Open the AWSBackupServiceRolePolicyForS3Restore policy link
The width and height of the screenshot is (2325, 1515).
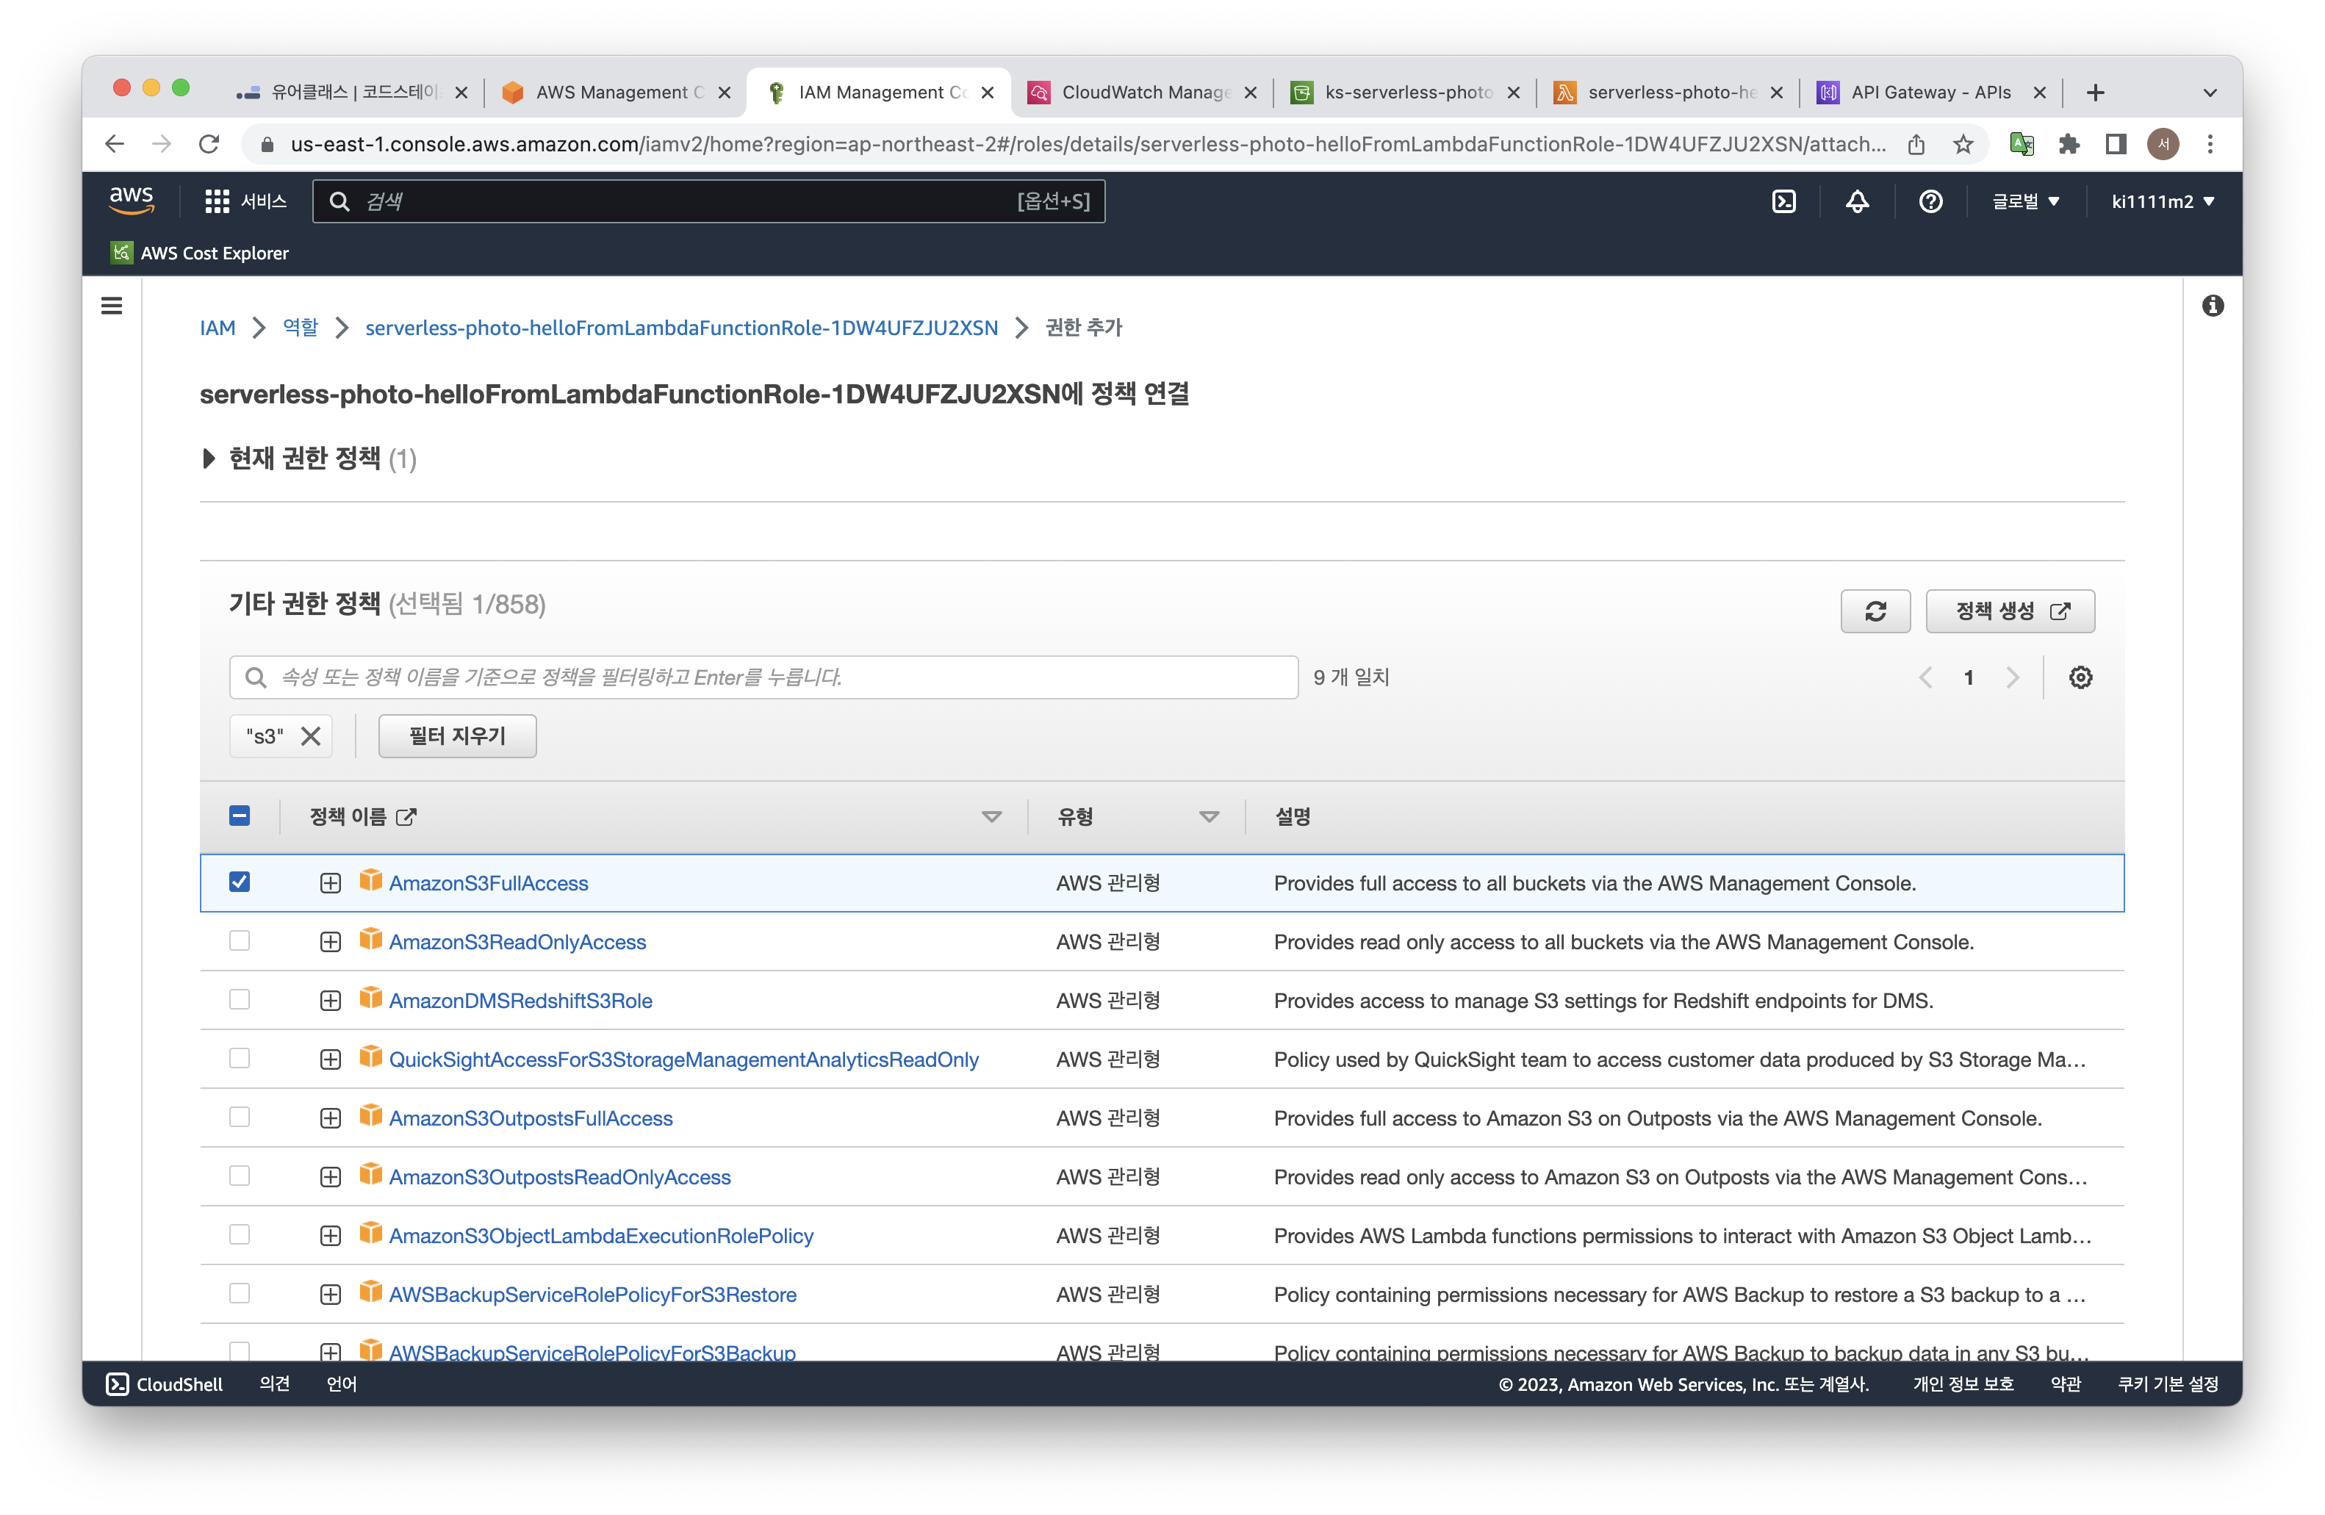pyautogui.click(x=593, y=1295)
